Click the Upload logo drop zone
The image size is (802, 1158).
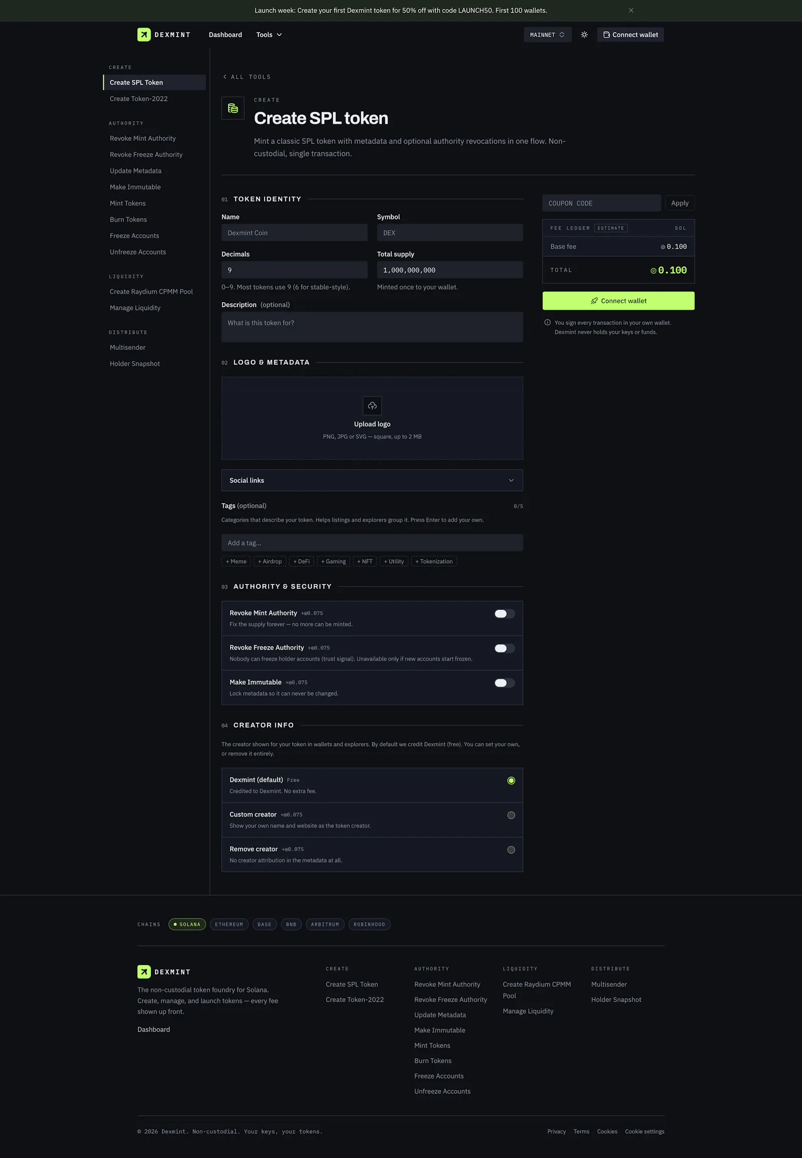coord(372,418)
